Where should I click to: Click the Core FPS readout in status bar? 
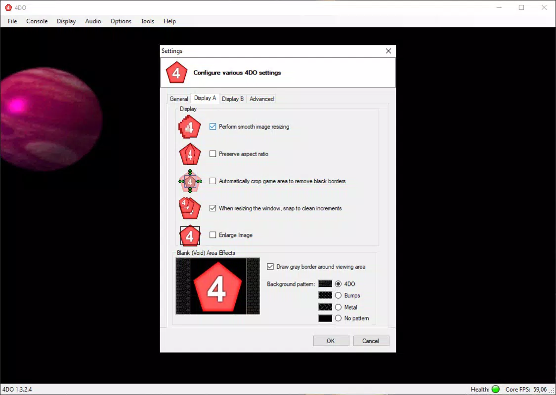[x=526, y=390]
